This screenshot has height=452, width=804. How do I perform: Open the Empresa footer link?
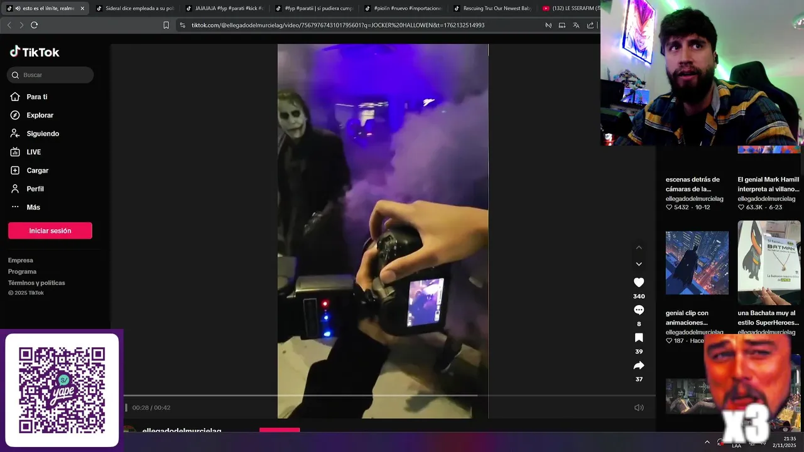21,260
